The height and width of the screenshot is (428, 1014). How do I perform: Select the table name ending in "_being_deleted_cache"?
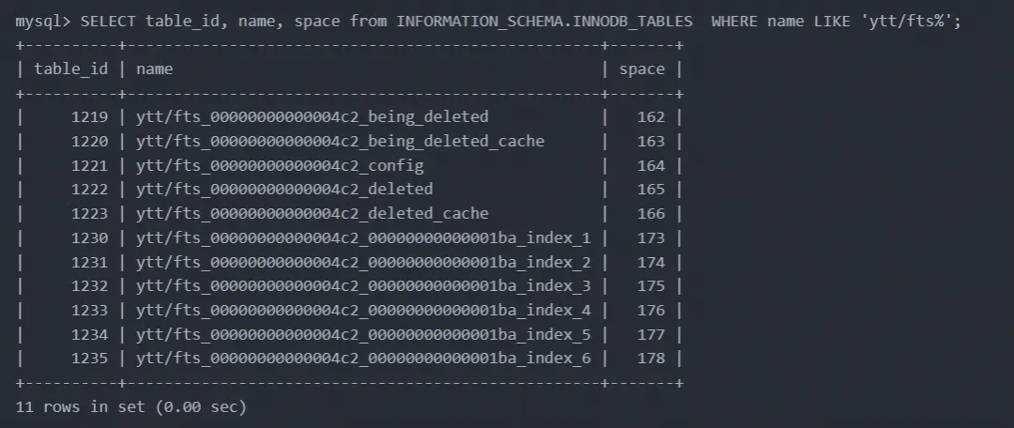click(x=340, y=142)
